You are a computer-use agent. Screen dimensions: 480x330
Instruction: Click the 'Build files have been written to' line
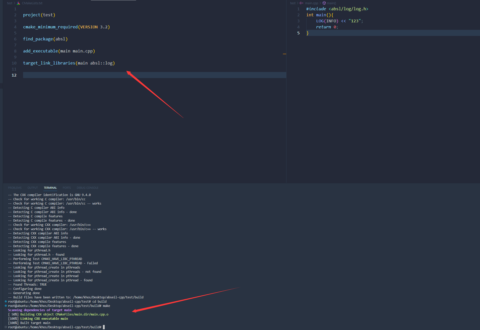76,297
